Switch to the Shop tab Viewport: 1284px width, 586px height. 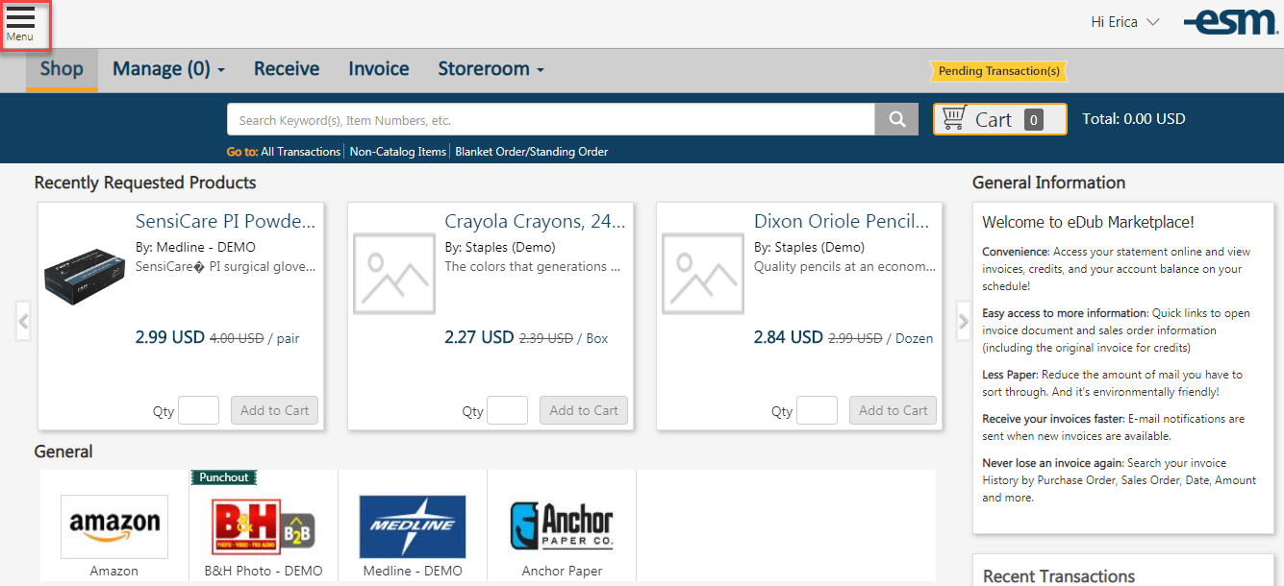(x=62, y=69)
